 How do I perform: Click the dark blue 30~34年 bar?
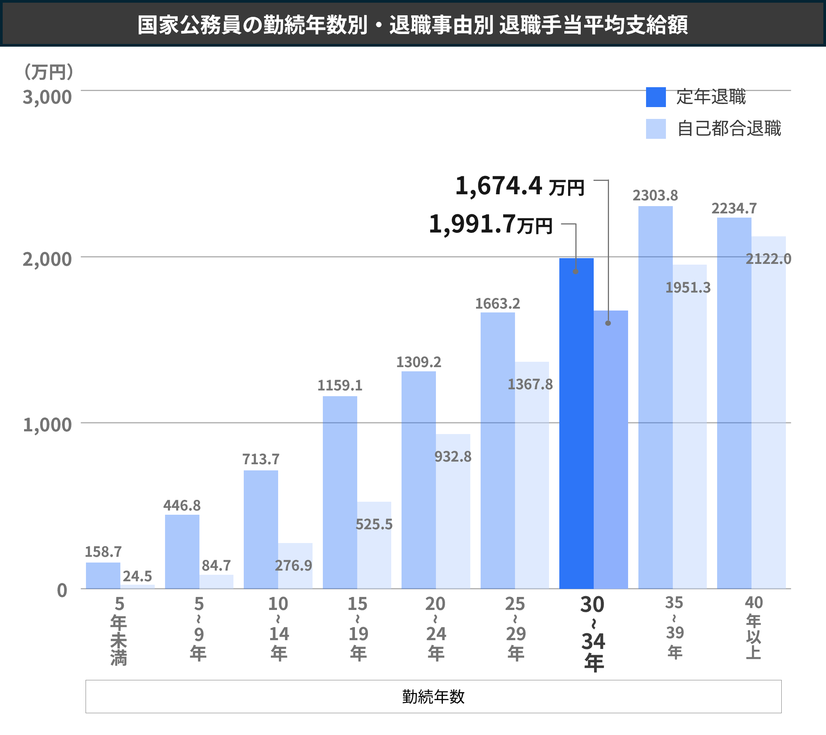(576, 423)
